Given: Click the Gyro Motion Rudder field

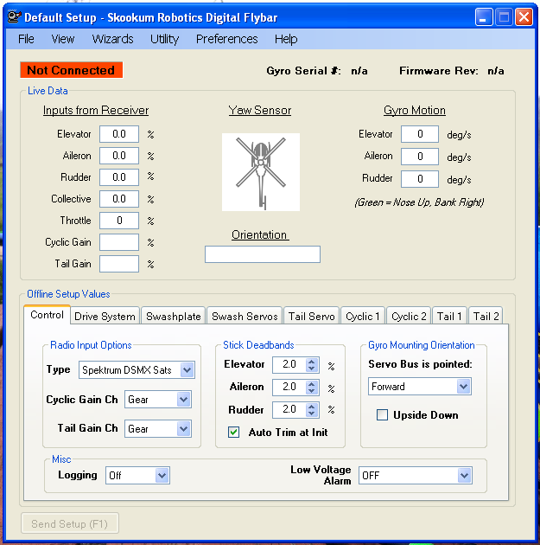Looking at the screenshot, I should point(420,179).
